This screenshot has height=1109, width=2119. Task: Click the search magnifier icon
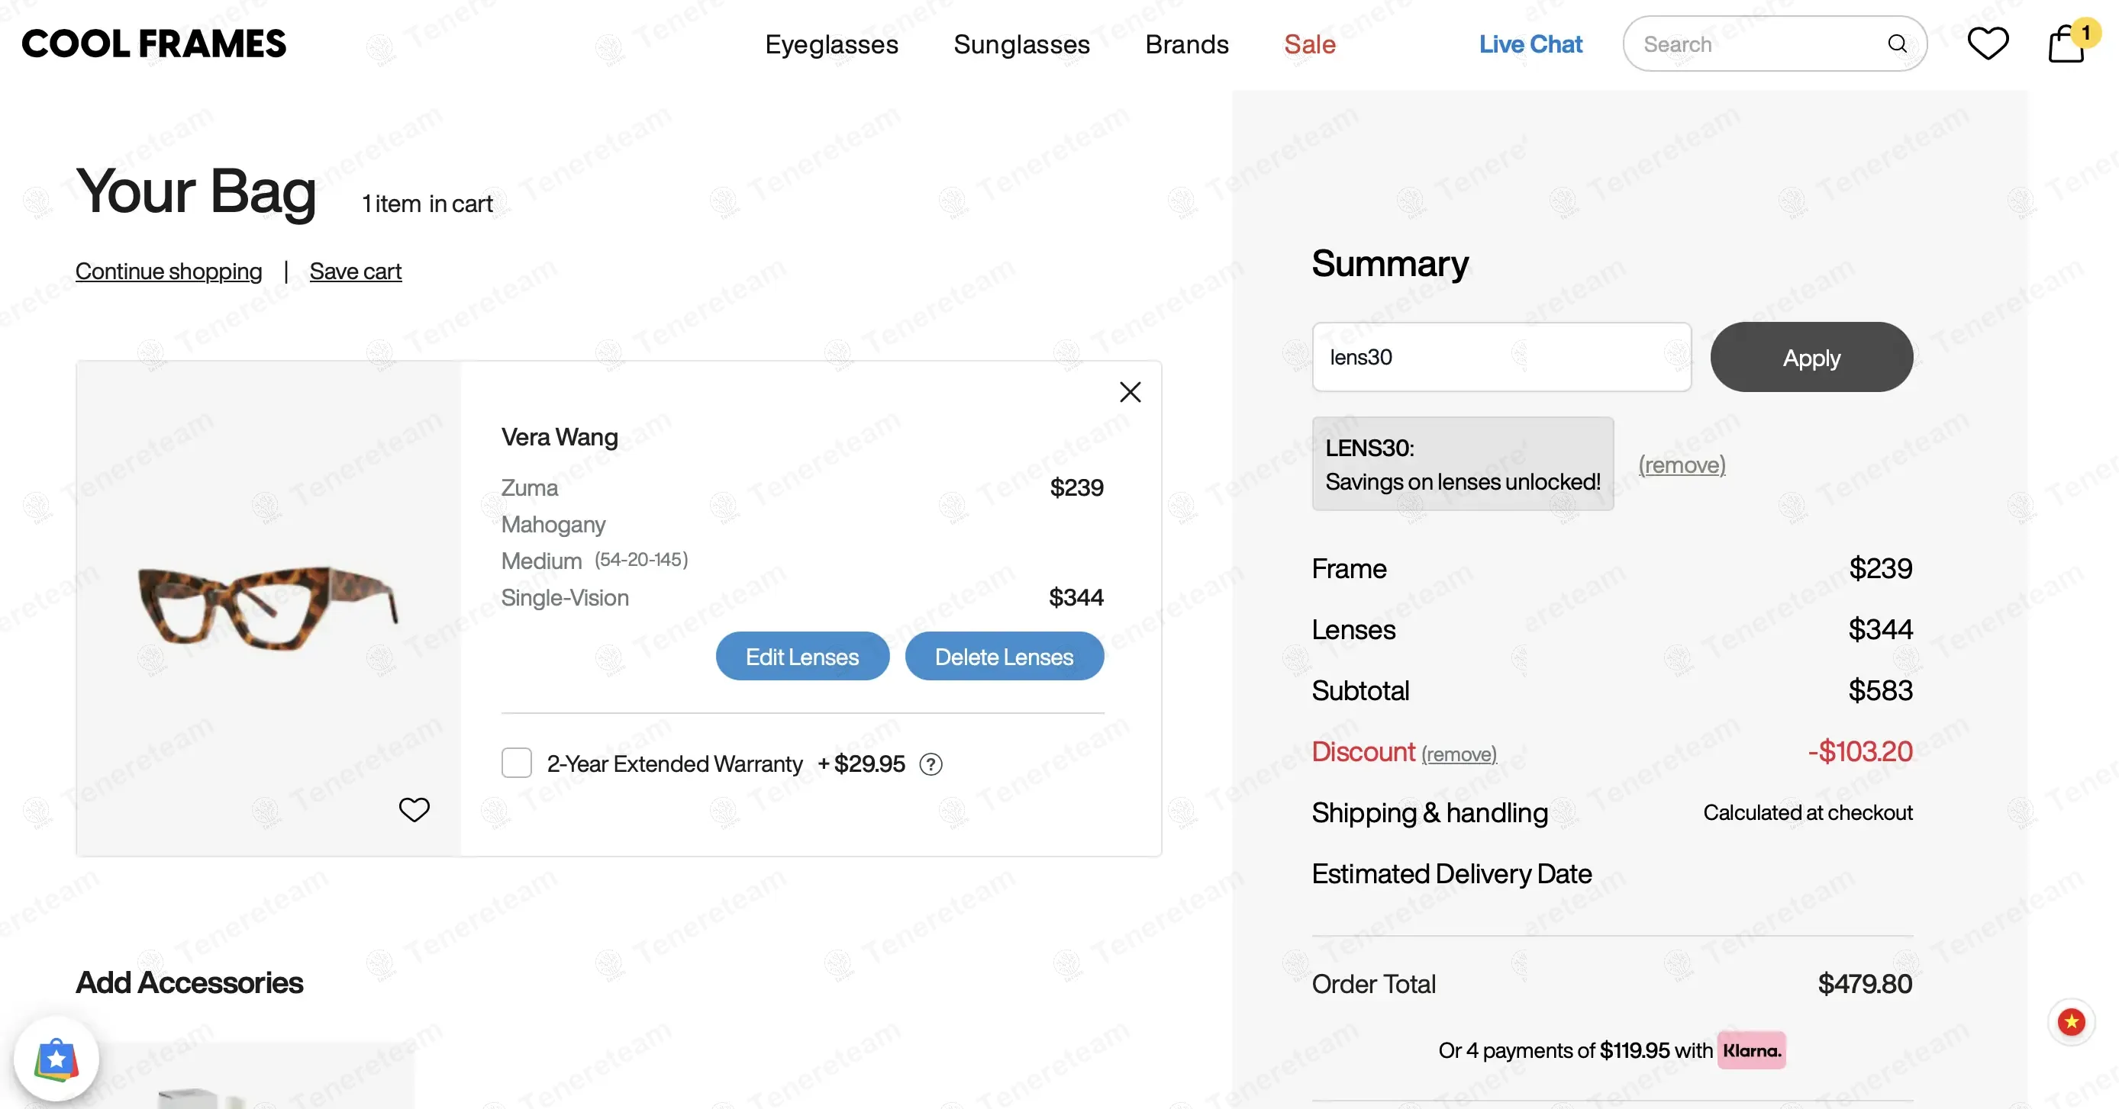tap(1897, 43)
